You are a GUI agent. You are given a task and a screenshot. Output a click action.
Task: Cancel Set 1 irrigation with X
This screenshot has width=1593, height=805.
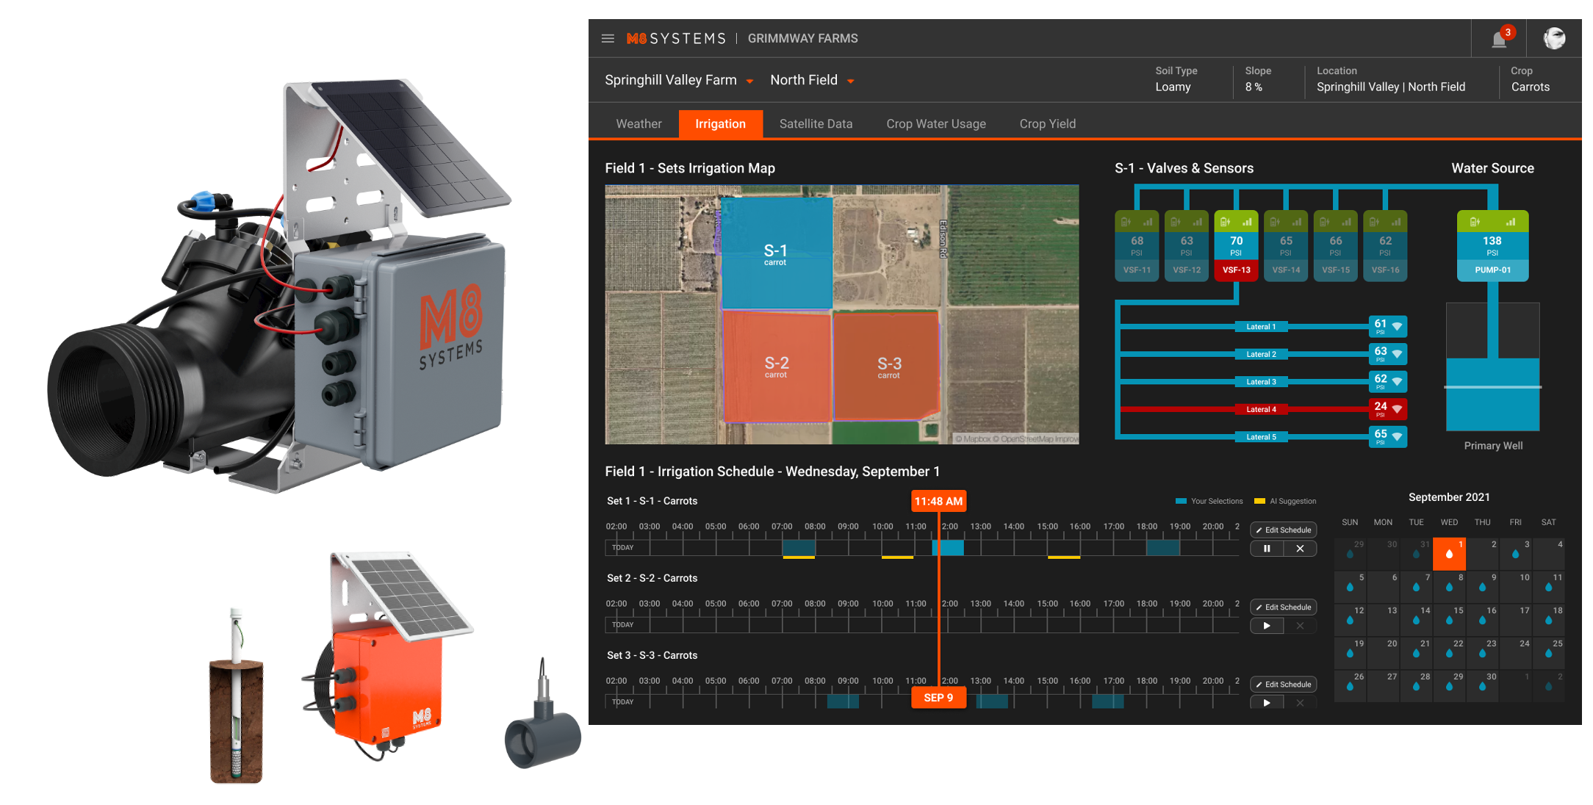1300,549
